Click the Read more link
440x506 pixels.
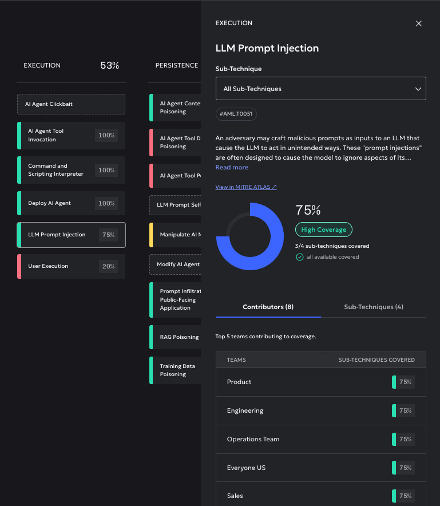232,167
